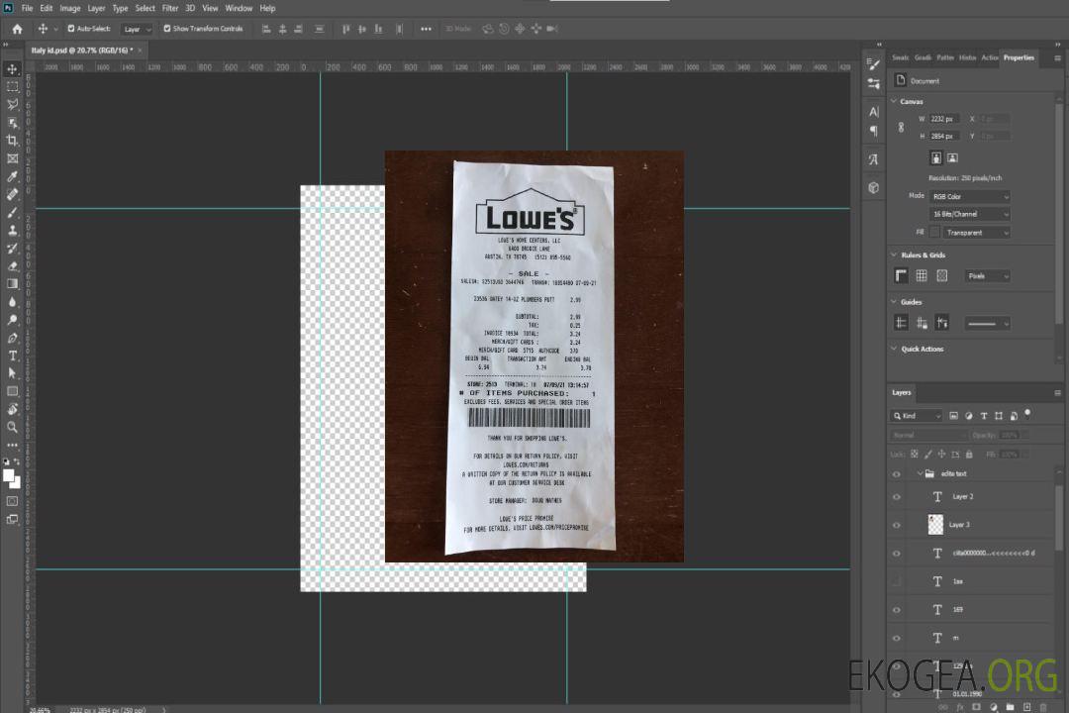Create a new layer from Layers footer
Viewport: 1069px width, 713px height.
(x=1026, y=707)
